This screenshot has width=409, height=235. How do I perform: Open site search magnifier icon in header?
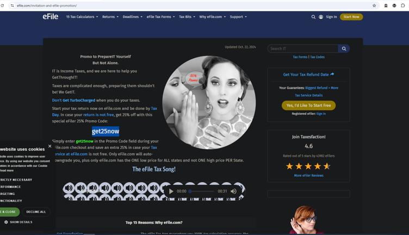(313, 17)
